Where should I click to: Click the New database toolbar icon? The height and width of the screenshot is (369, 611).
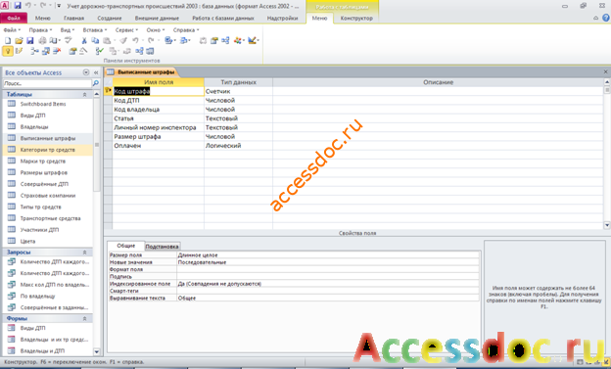click(8, 40)
